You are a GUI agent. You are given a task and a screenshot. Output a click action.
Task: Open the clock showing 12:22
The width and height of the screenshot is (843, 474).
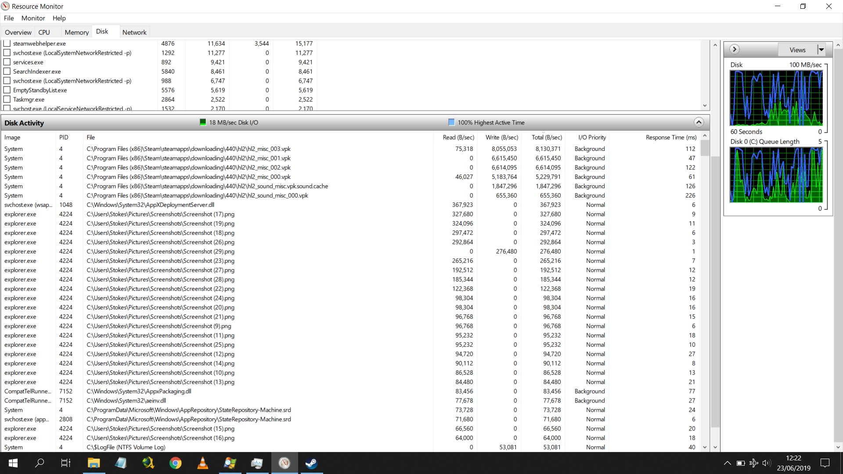793,463
